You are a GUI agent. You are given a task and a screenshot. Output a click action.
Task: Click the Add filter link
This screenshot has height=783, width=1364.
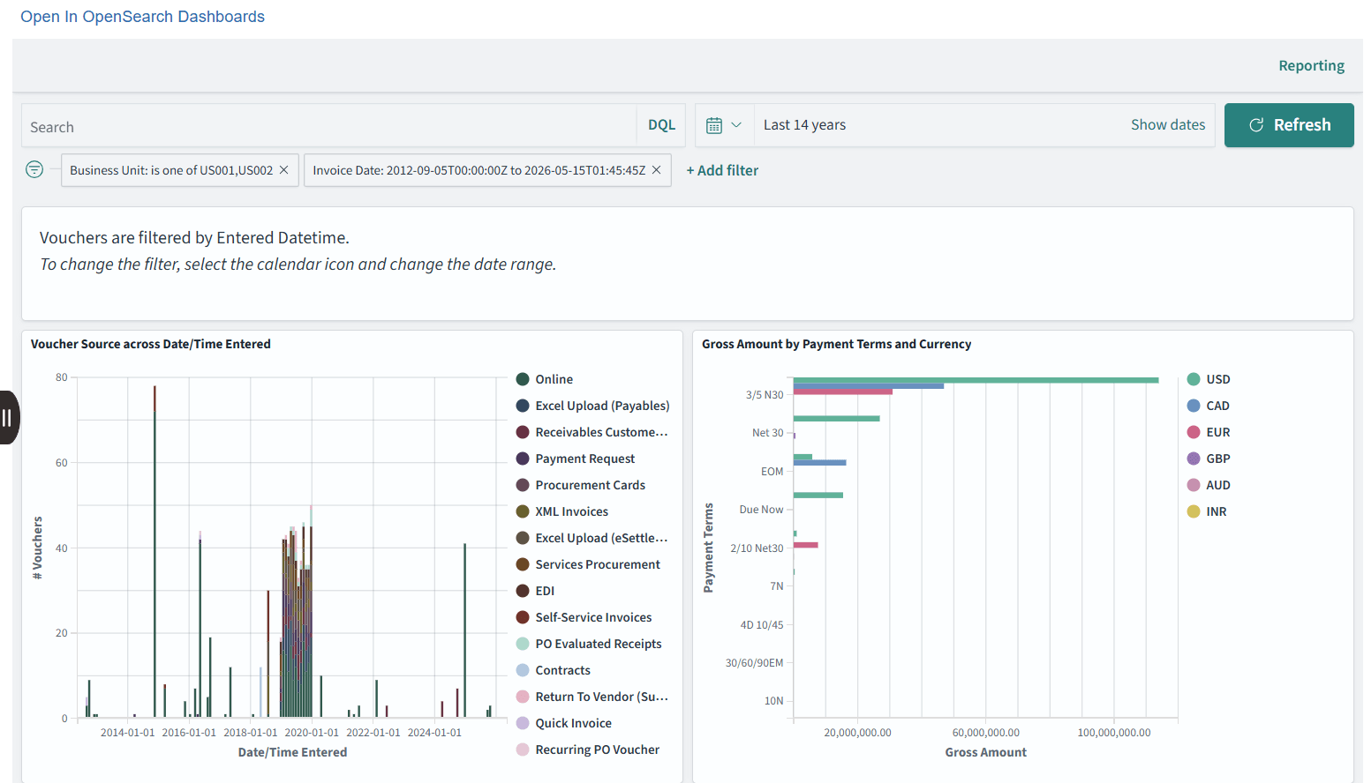pyautogui.click(x=722, y=170)
